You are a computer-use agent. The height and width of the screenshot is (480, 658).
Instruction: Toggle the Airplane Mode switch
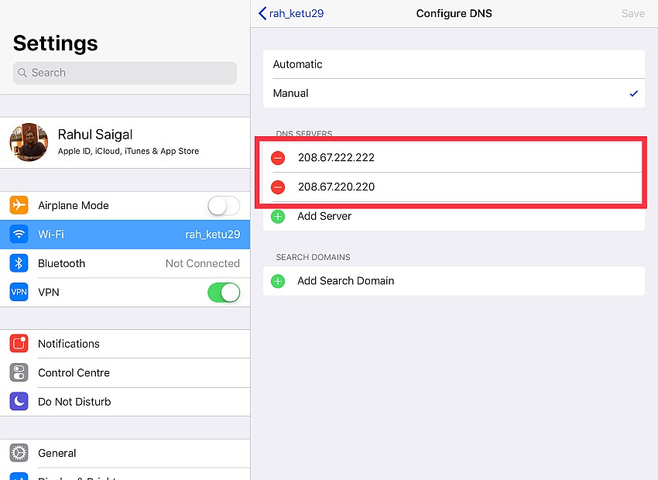click(x=223, y=205)
